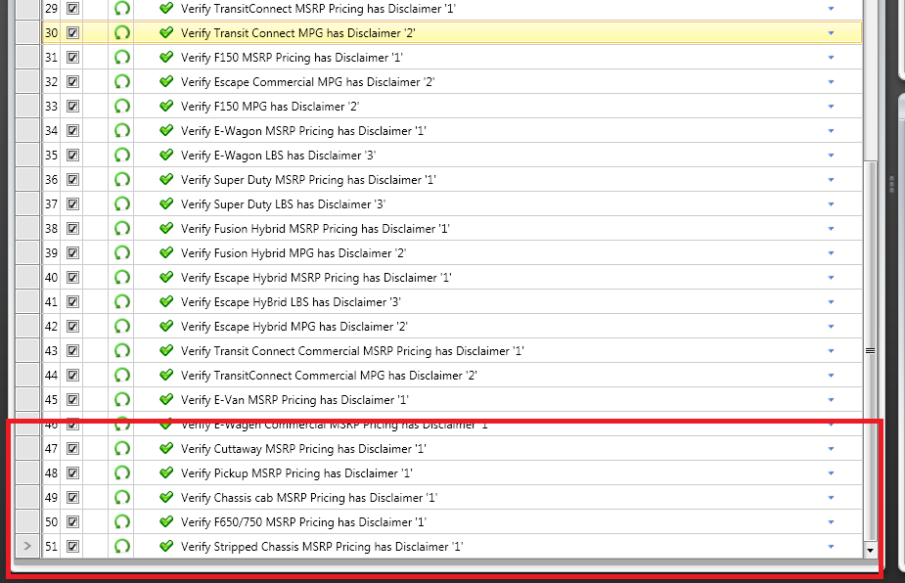Click the loop icon on row 42
The width and height of the screenshot is (905, 583).
click(x=121, y=326)
